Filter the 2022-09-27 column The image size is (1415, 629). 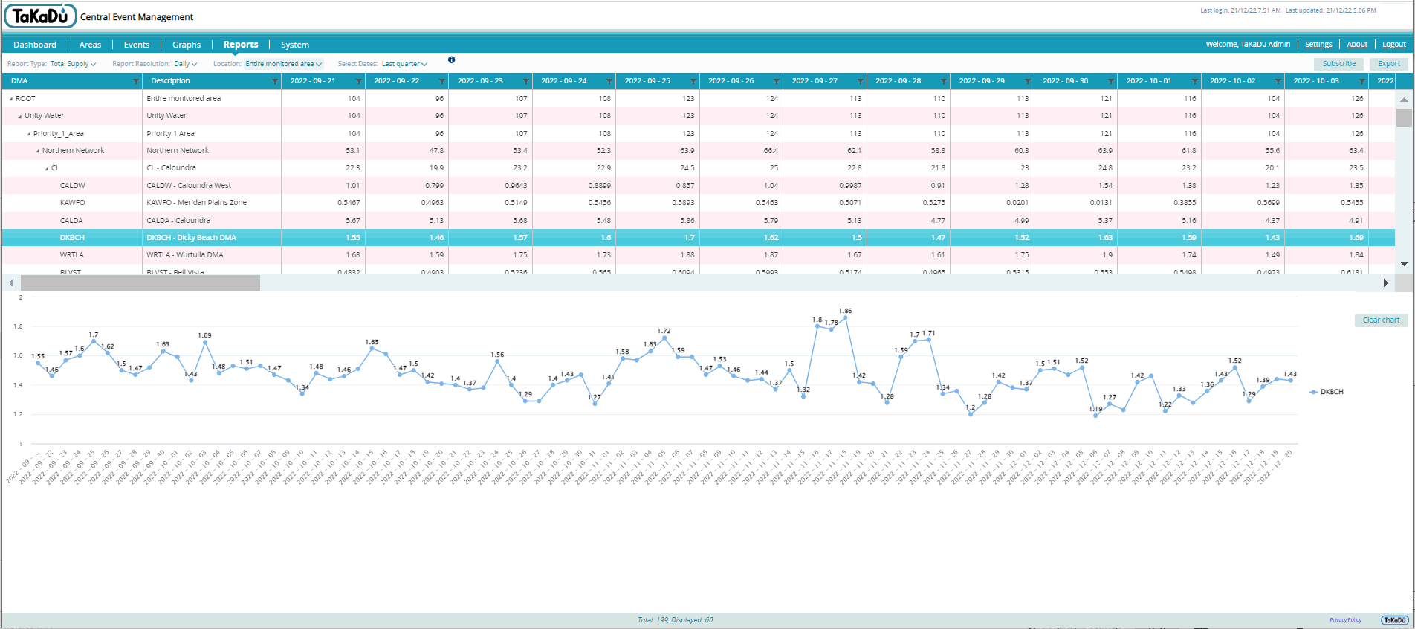click(x=861, y=81)
